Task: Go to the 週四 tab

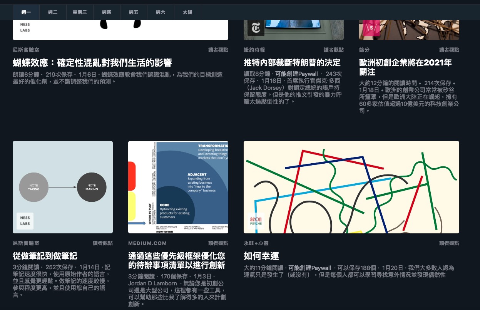Action: tap(107, 12)
